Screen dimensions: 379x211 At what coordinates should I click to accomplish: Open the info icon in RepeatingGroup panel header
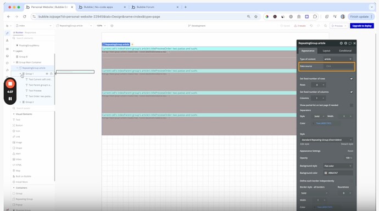point(345,43)
